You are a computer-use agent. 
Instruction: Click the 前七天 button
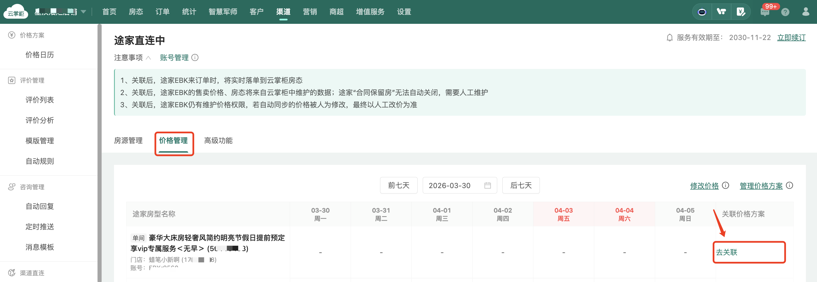pos(398,186)
